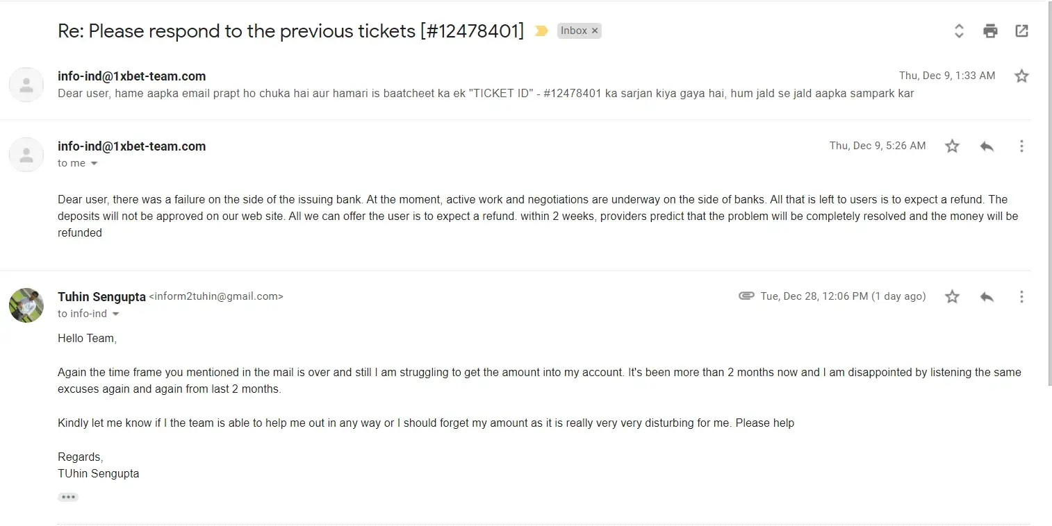Expand the collapsed first 1xbet message

pyautogui.click(x=485, y=93)
